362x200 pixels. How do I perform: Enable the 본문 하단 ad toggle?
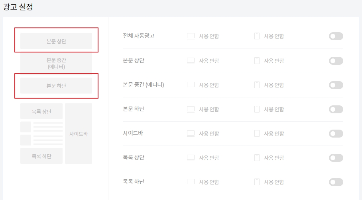pos(336,109)
